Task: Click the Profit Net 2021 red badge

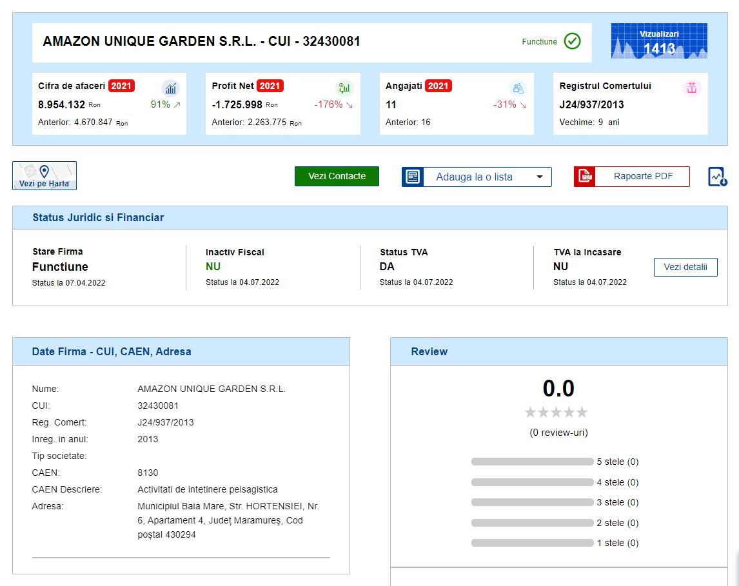Action: (x=270, y=86)
